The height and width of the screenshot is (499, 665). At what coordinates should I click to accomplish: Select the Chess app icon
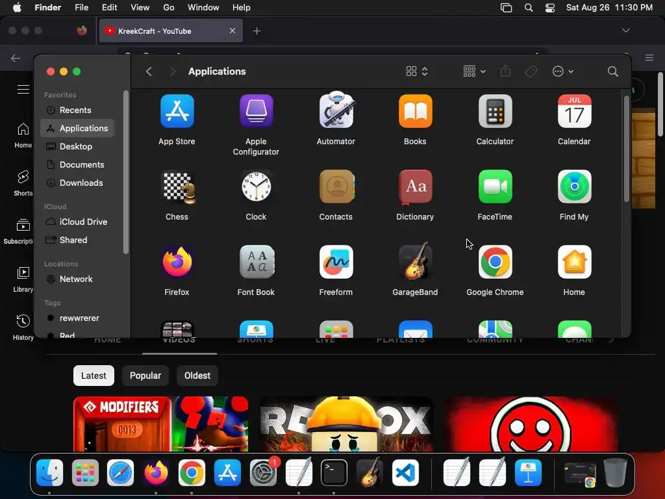179,186
